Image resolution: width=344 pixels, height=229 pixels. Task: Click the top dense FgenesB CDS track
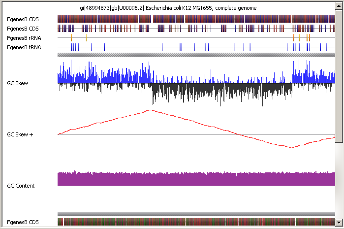(x=196, y=19)
